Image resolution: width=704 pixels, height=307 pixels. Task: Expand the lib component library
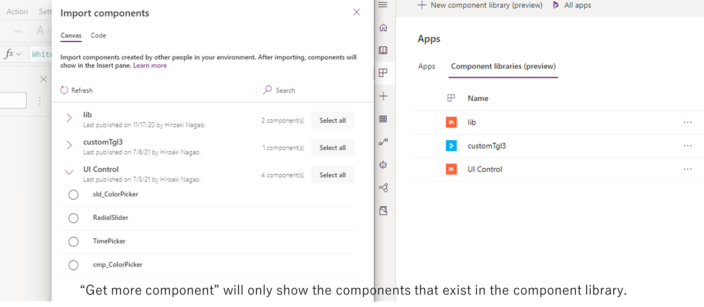coord(69,118)
